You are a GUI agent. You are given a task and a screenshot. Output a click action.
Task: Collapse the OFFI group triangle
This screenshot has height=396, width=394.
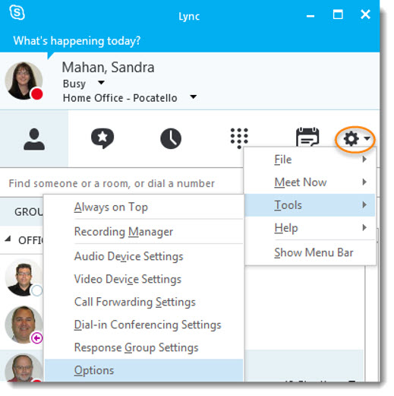pyautogui.click(x=8, y=239)
